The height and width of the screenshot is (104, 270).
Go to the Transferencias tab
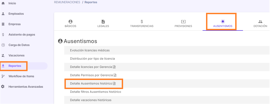(142, 24)
